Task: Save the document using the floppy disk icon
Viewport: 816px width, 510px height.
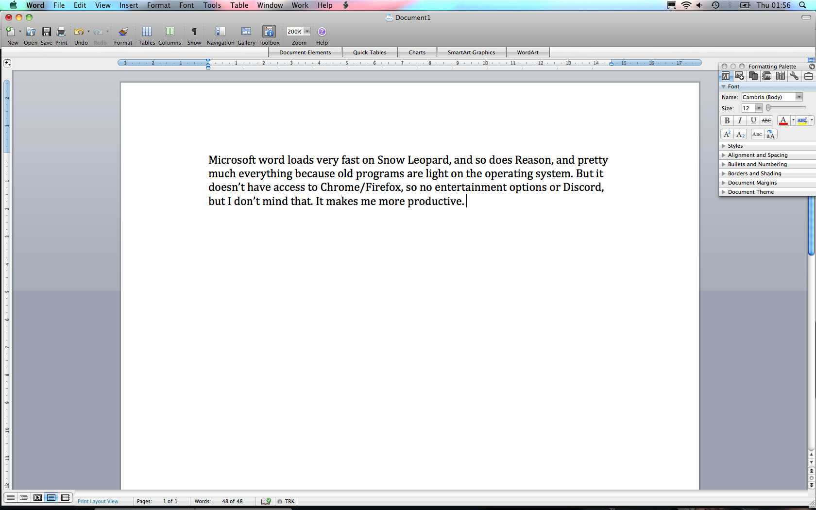Action: (47, 32)
